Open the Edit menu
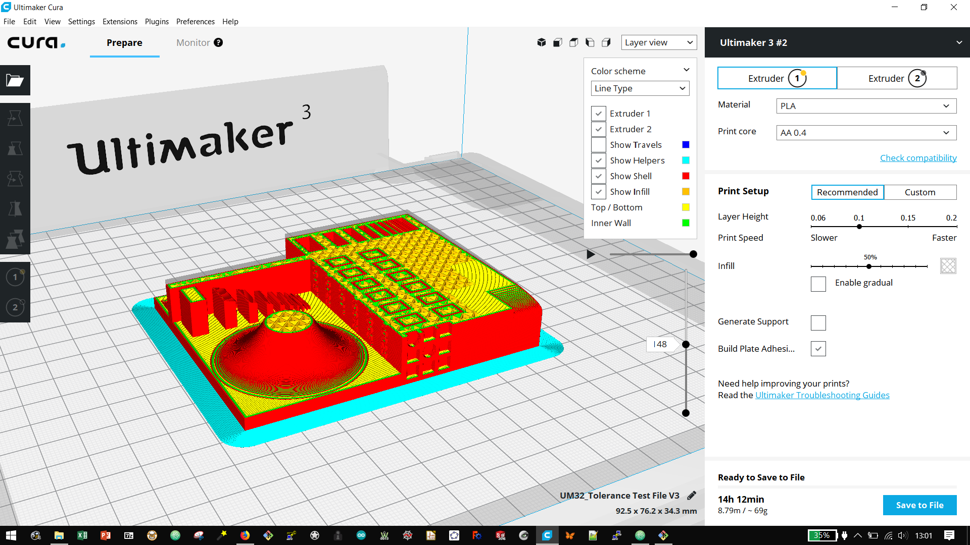 tap(30, 22)
